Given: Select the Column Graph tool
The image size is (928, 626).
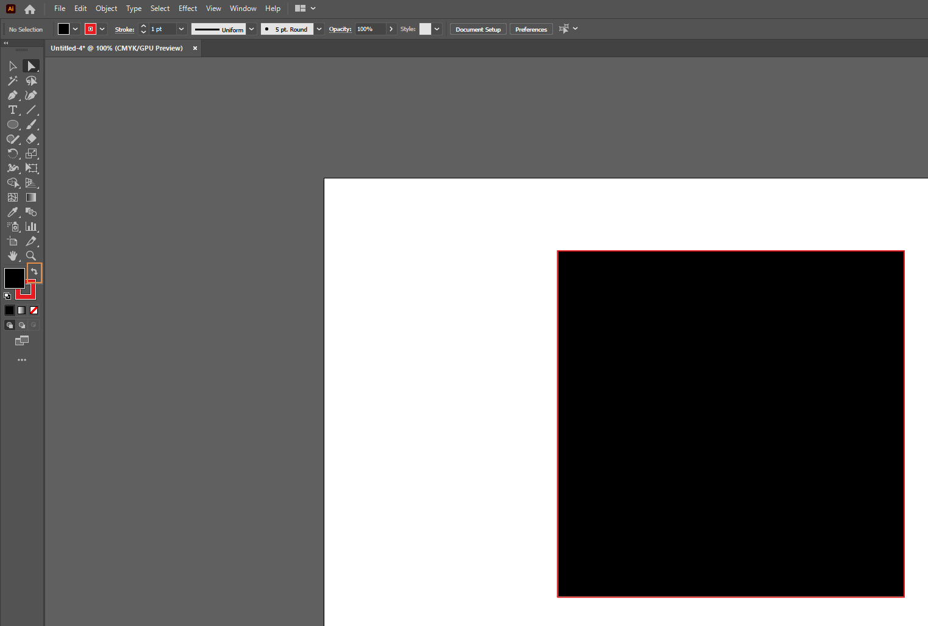Looking at the screenshot, I should pos(31,227).
